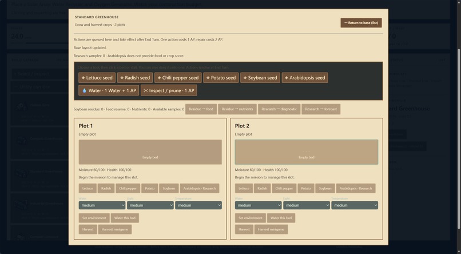This screenshot has height=254, width=461.
Task: Plant Soybean in Plot 2
Action: click(x=325, y=188)
